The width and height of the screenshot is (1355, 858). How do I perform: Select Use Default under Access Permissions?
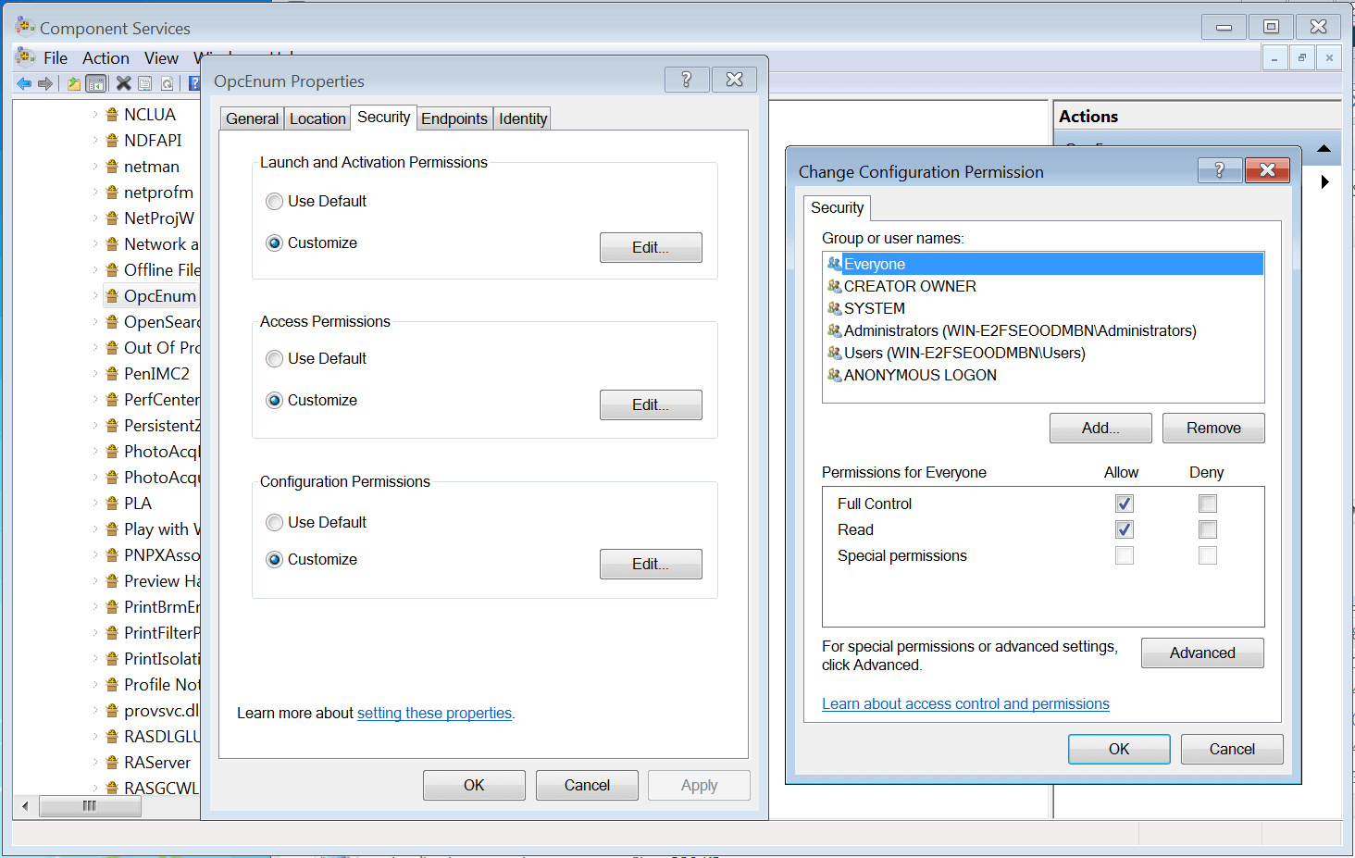coord(274,358)
